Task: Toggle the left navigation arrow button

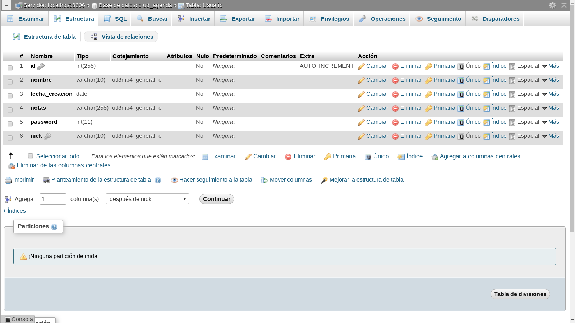Action: coord(6,5)
